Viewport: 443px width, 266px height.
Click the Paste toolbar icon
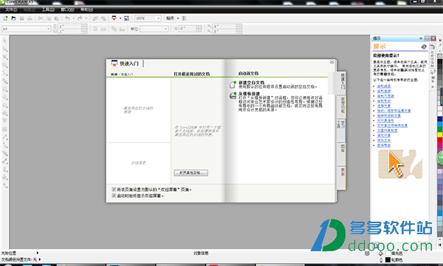57,18
